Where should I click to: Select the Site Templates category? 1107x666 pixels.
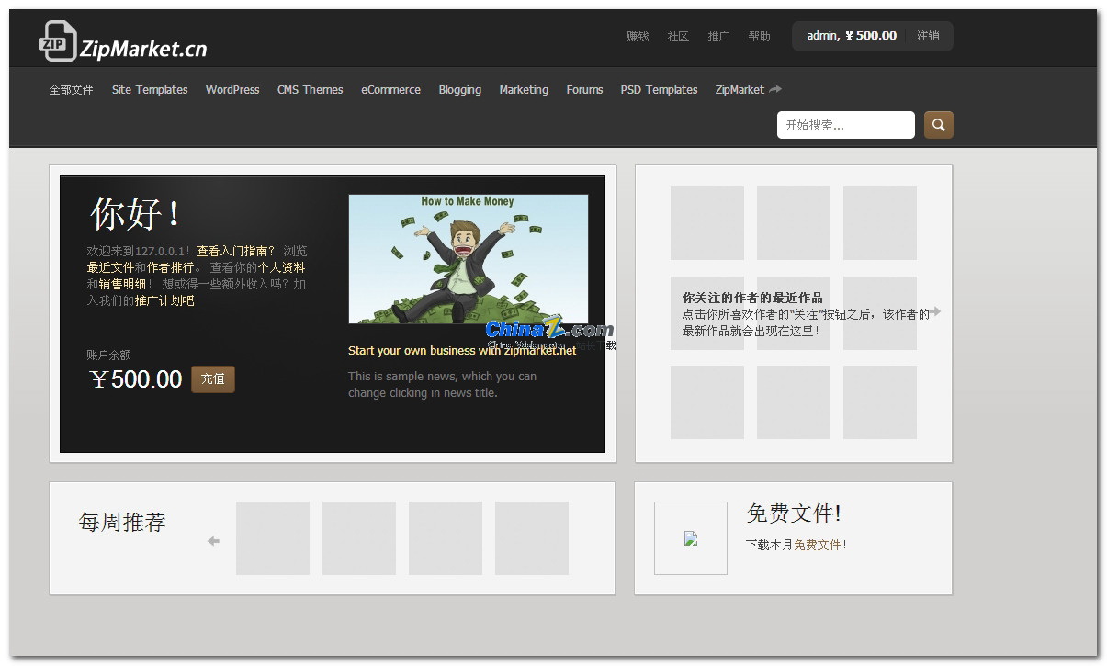tap(149, 89)
